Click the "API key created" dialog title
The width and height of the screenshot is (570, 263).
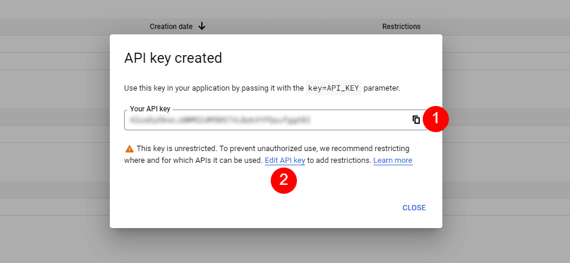click(x=173, y=58)
